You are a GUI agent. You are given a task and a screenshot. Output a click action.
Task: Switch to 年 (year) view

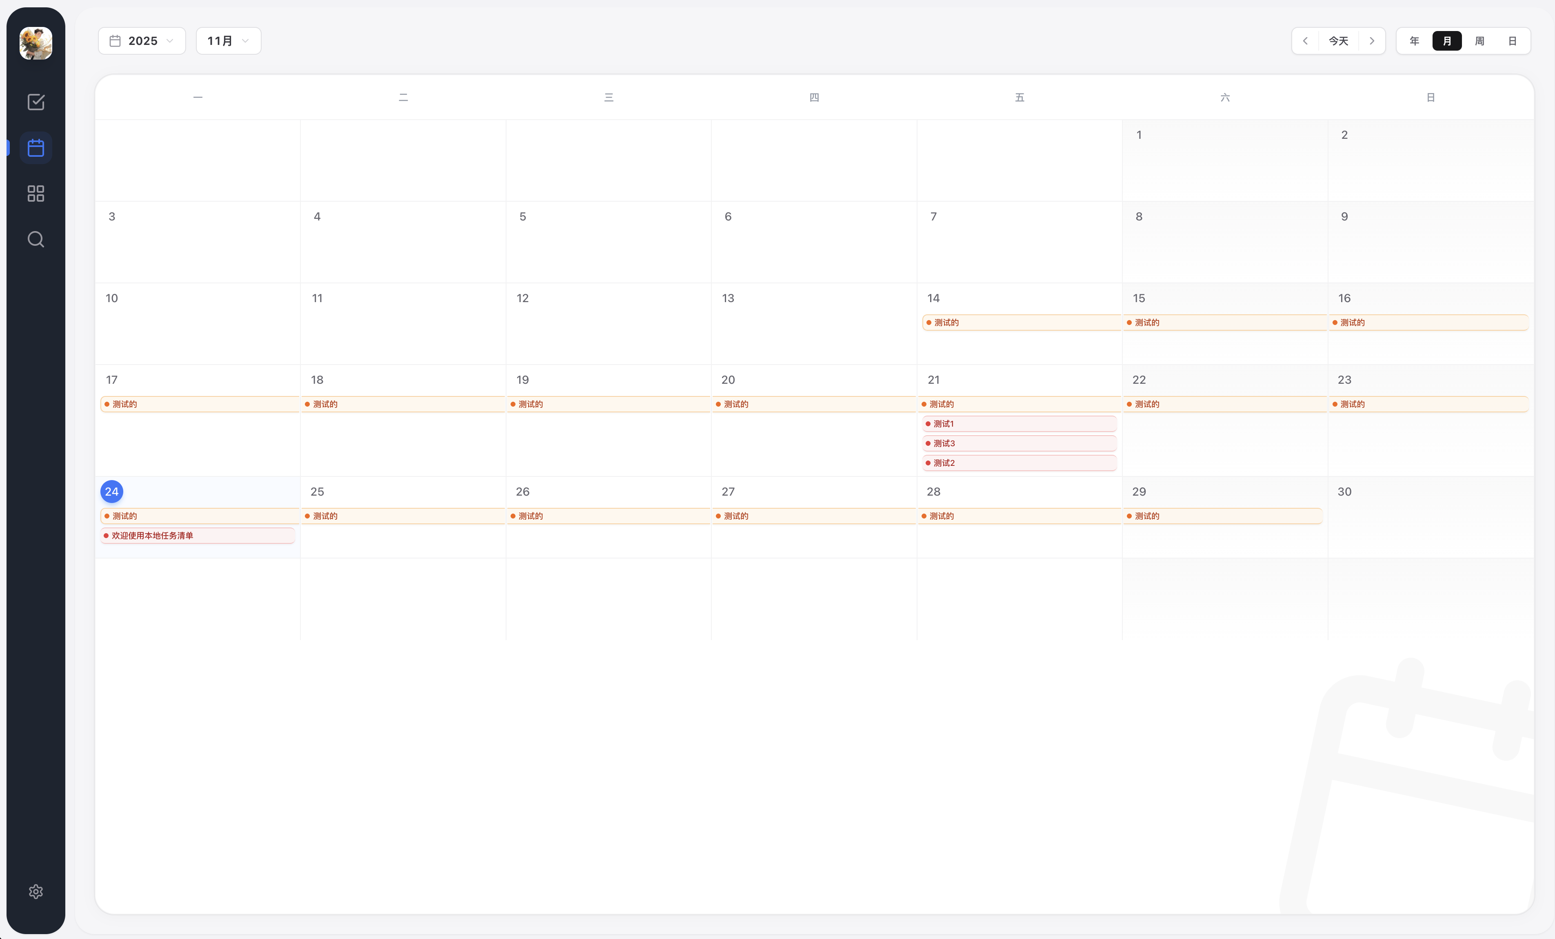[1414, 41]
